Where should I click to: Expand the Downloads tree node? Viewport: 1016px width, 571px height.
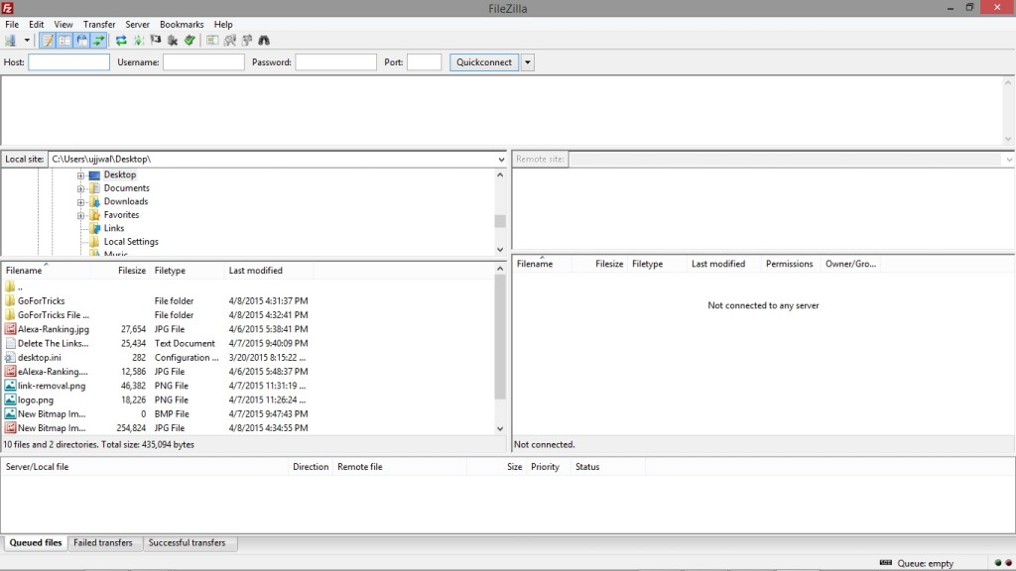click(81, 202)
